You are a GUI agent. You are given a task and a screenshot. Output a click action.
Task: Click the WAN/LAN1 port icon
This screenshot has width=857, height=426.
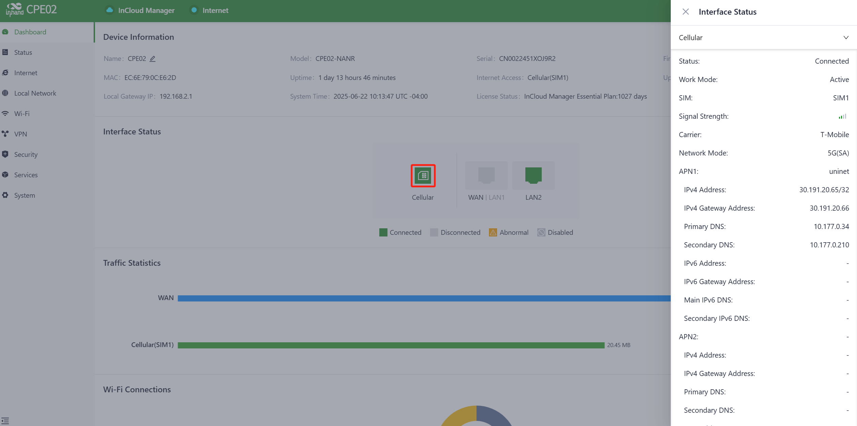coord(486,175)
